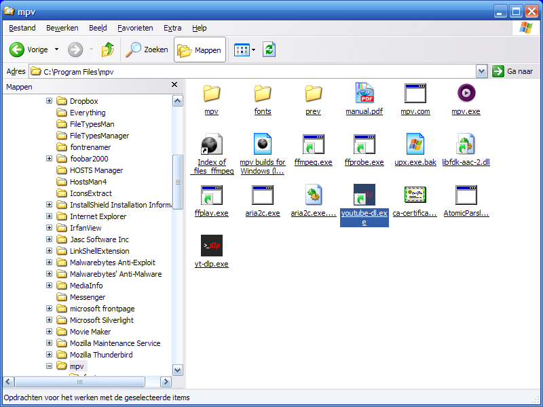This screenshot has width=543, height=407.
Task: Select the yt-dlp.exe icon
Action: (x=212, y=246)
